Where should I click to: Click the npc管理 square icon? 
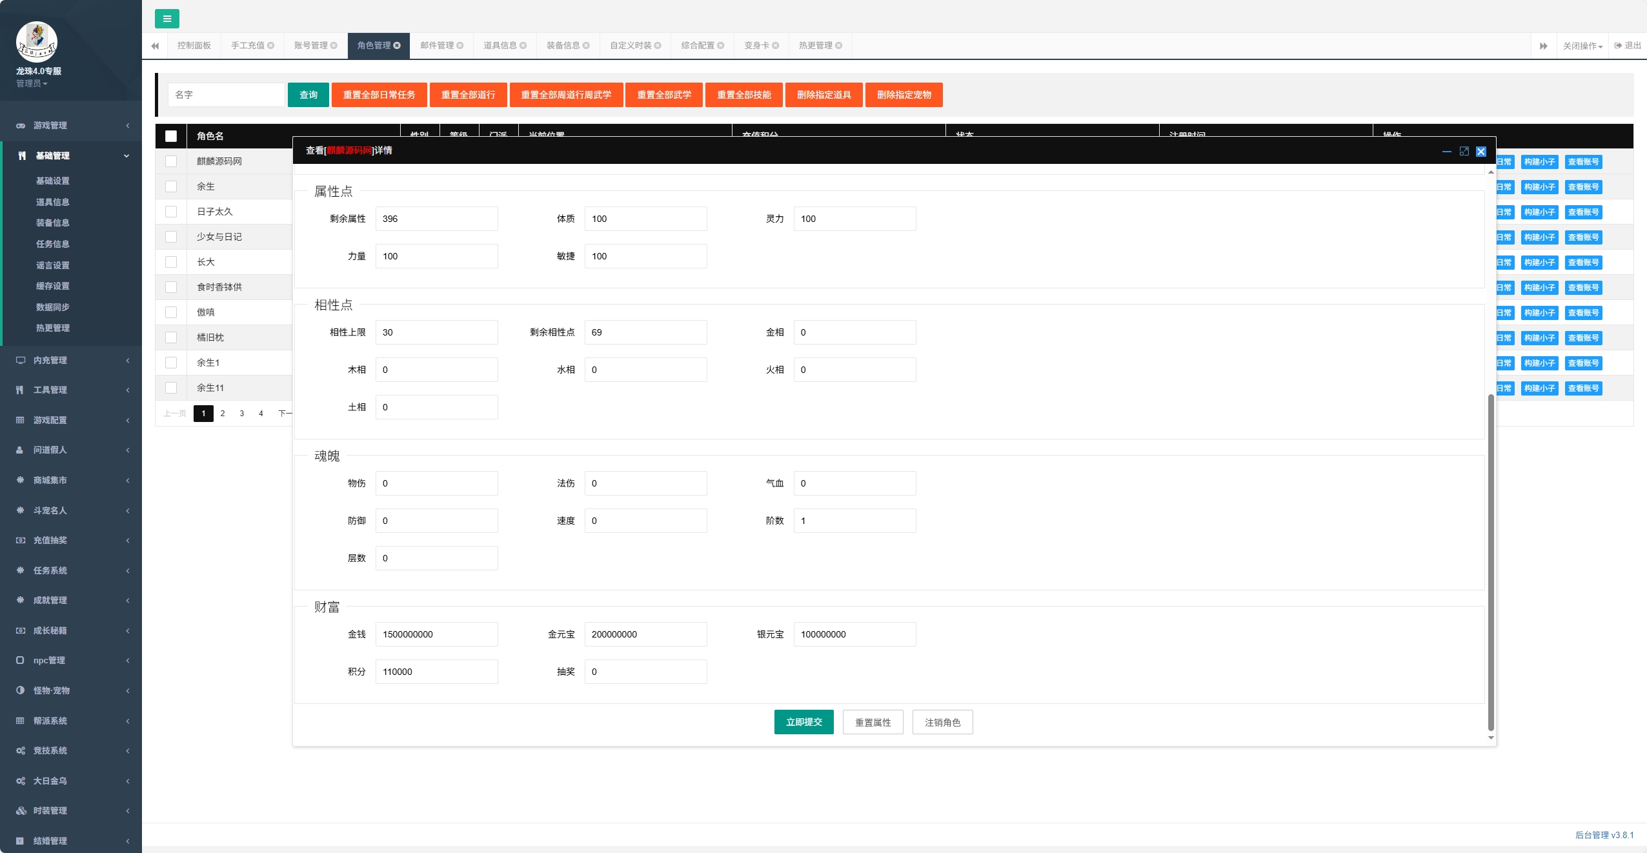pos(20,660)
